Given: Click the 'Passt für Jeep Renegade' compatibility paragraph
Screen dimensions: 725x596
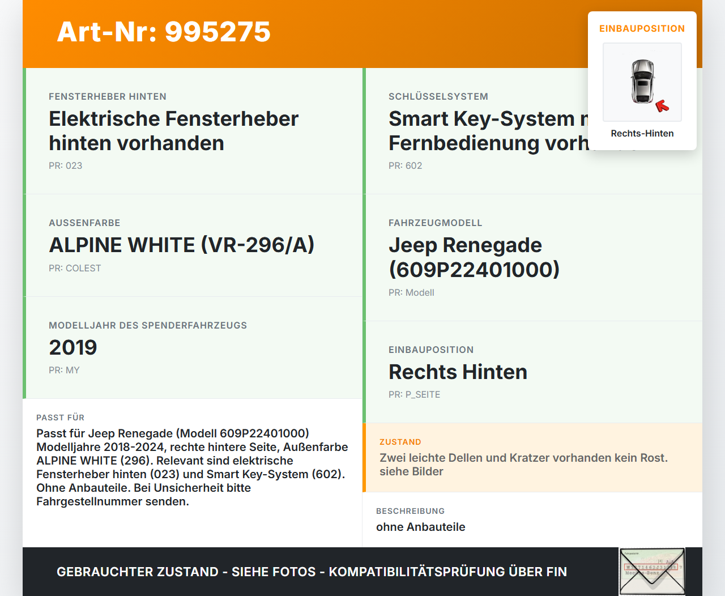Looking at the screenshot, I should tap(192, 467).
